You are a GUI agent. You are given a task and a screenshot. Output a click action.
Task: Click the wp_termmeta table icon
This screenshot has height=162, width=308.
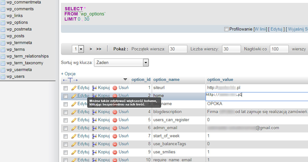[x=3, y=43]
